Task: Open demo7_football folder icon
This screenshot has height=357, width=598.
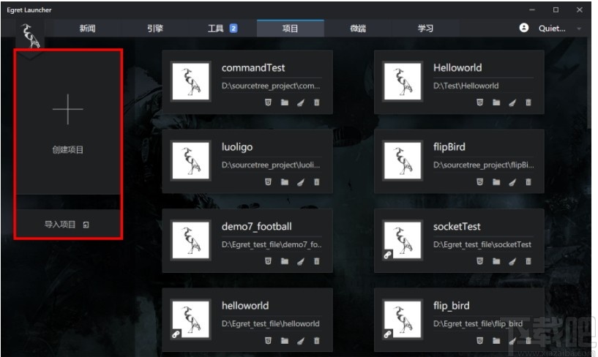Action: (285, 261)
